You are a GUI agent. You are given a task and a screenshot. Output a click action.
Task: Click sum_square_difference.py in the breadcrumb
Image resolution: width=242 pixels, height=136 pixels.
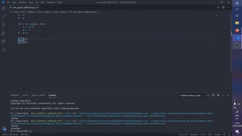pyautogui.click(x=84, y=12)
